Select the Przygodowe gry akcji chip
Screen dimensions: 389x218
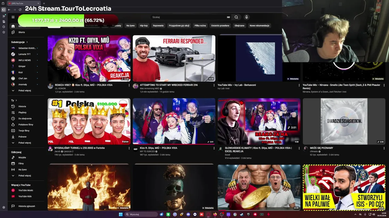(179, 26)
